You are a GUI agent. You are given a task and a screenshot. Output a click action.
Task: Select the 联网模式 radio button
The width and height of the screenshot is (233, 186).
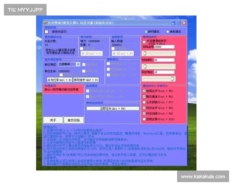click(146, 32)
